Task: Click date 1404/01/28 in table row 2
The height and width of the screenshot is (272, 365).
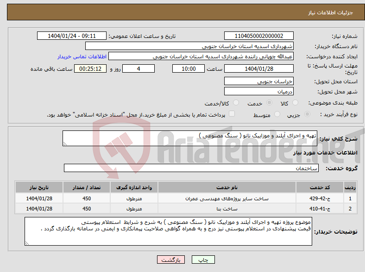Action: coord(39,209)
